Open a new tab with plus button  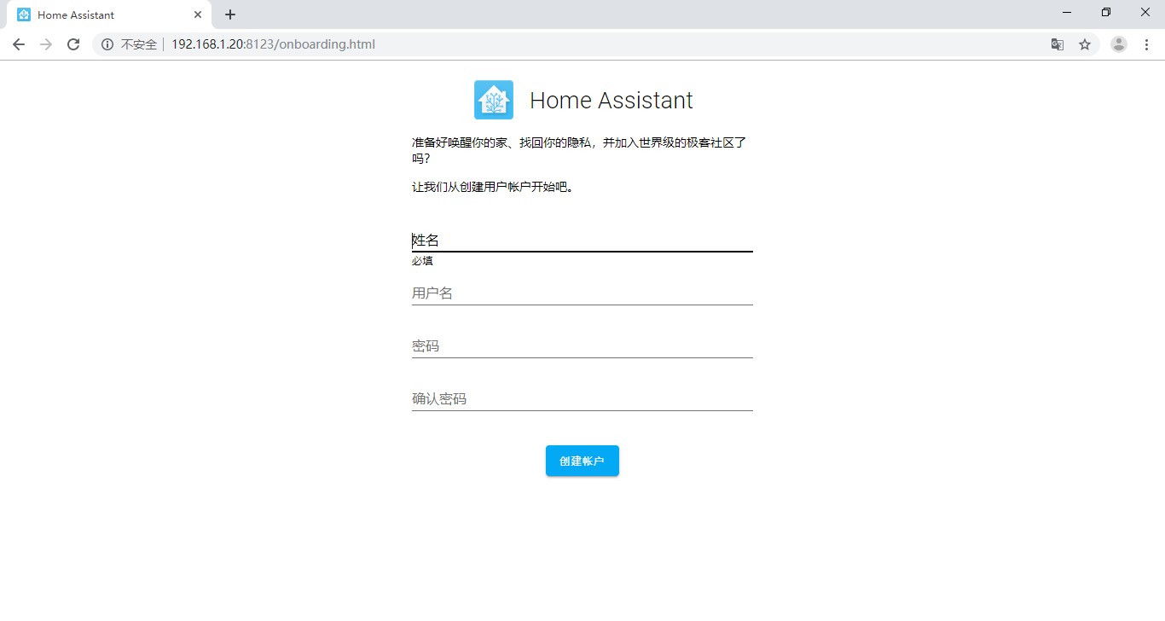(230, 15)
